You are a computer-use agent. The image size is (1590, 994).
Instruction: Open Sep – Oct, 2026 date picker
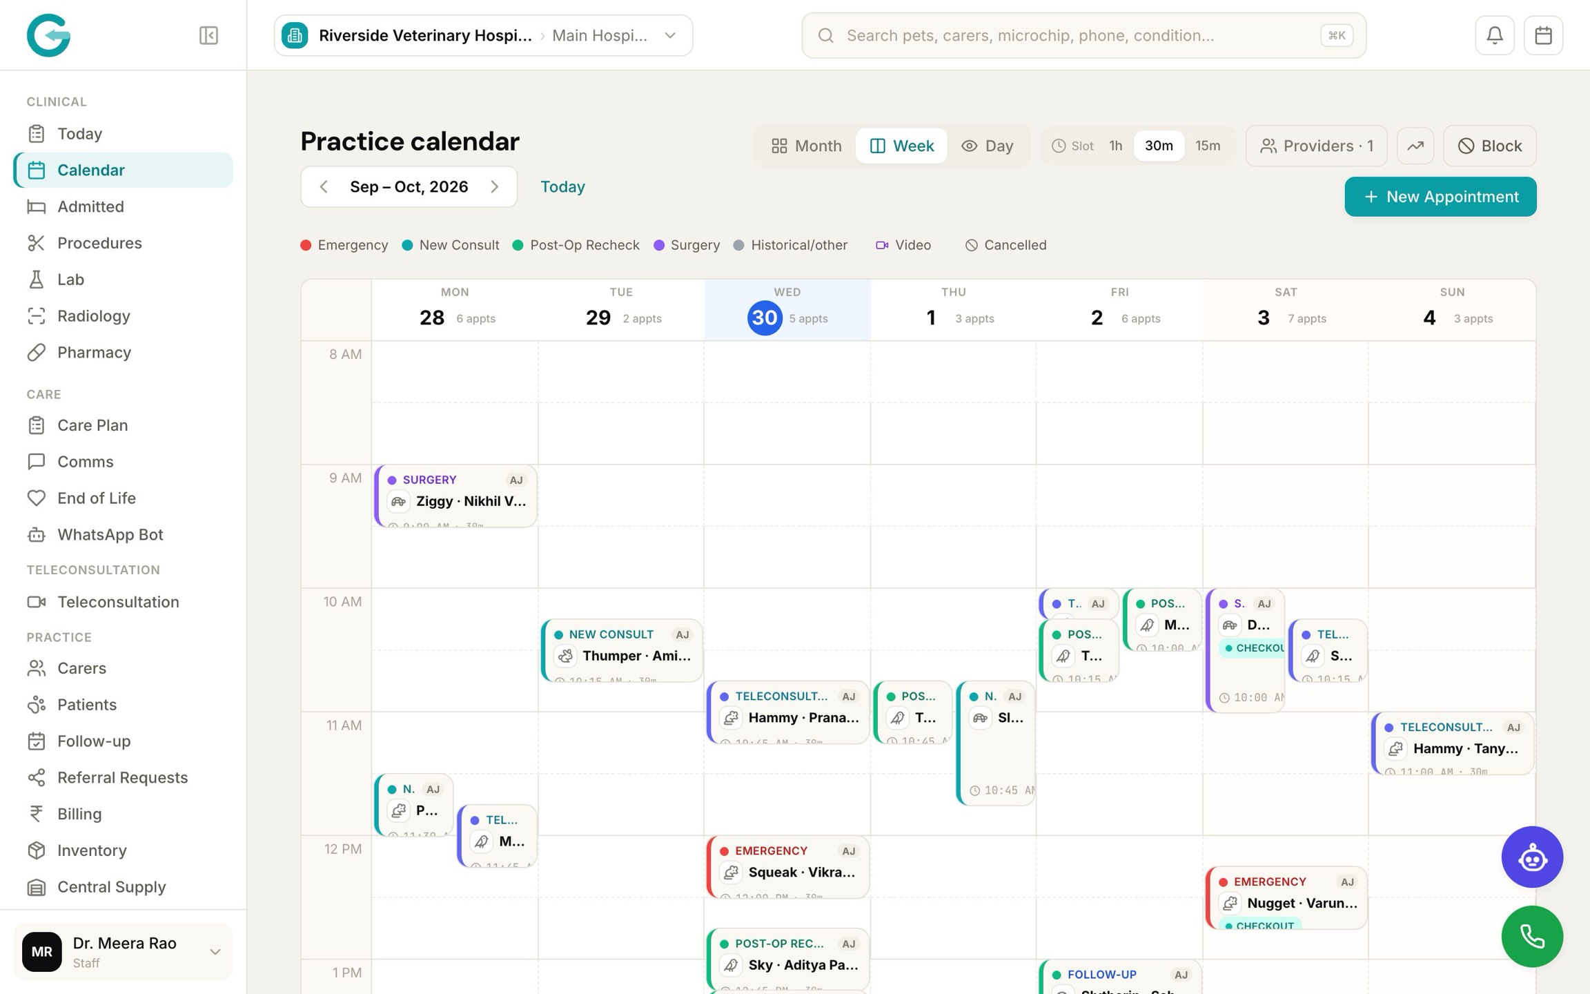click(x=409, y=186)
